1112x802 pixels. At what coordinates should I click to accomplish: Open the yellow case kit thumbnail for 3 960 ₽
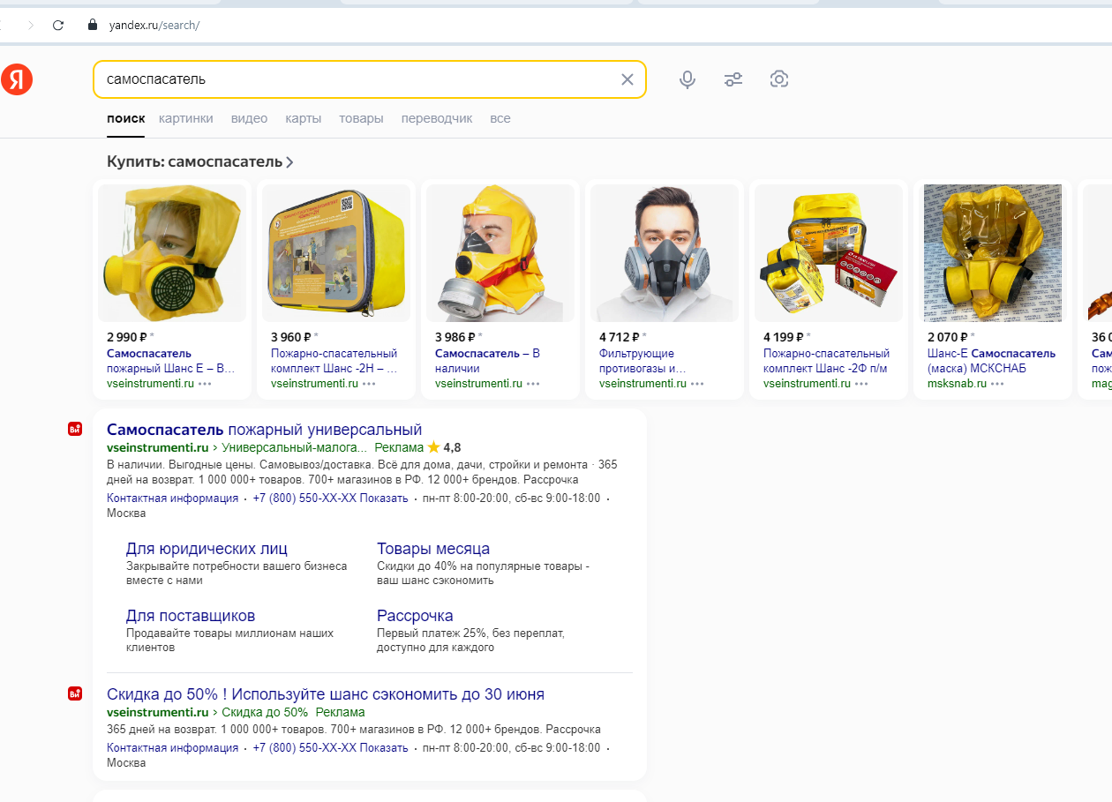(x=336, y=253)
